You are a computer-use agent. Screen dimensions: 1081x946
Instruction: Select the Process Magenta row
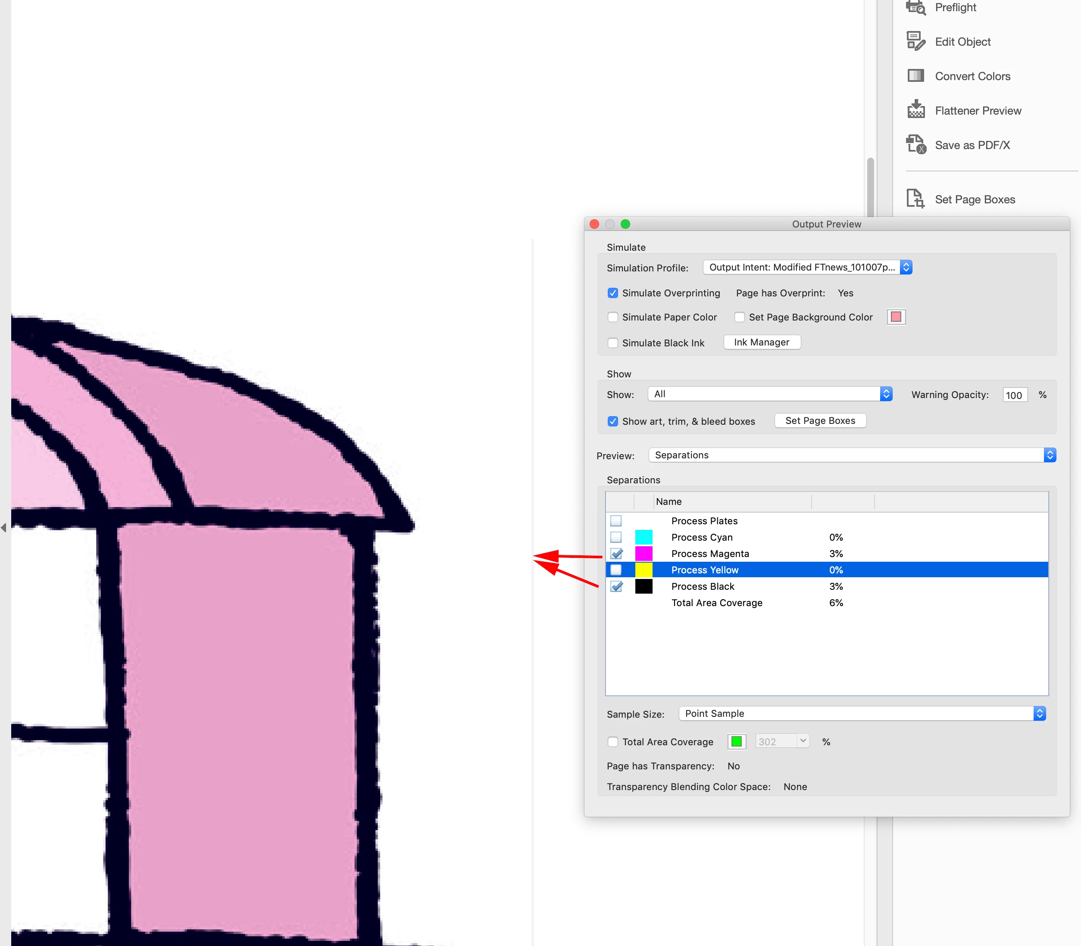coord(710,554)
